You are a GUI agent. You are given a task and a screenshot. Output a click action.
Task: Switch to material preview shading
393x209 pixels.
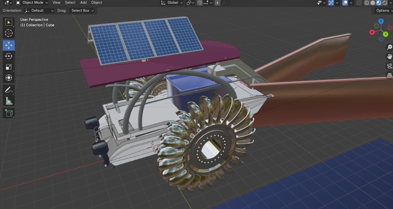[379, 3]
